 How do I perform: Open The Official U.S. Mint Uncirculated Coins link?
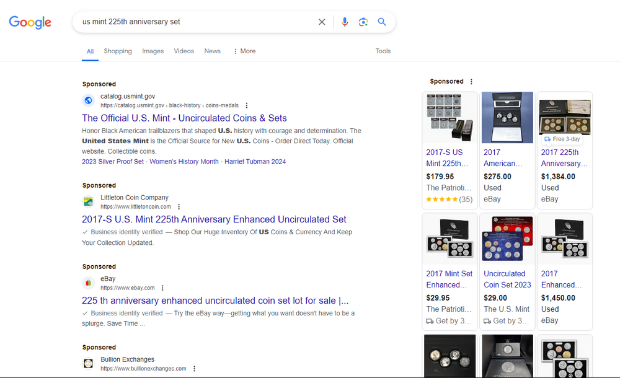[x=184, y=118]
